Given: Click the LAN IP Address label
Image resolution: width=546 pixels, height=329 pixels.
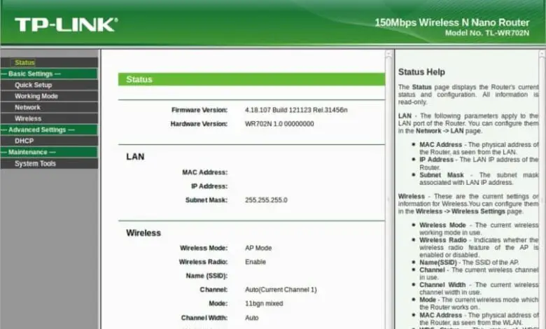Looking at the screenshot, I should [x=209, y=186].
